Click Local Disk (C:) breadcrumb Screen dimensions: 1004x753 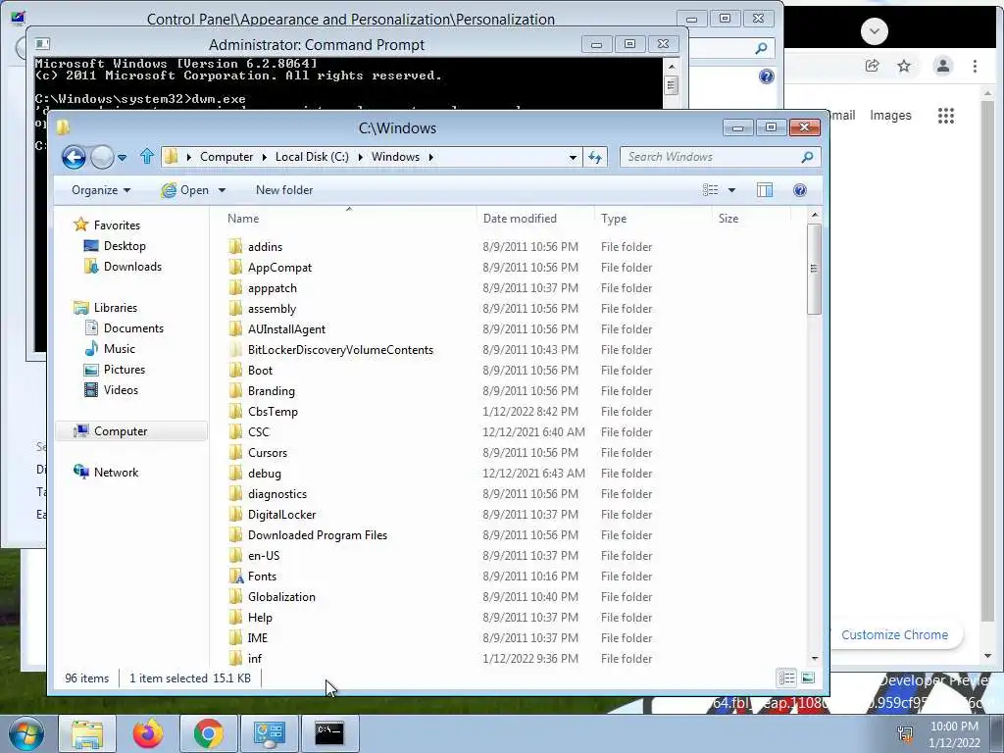(x=312, y=157)
